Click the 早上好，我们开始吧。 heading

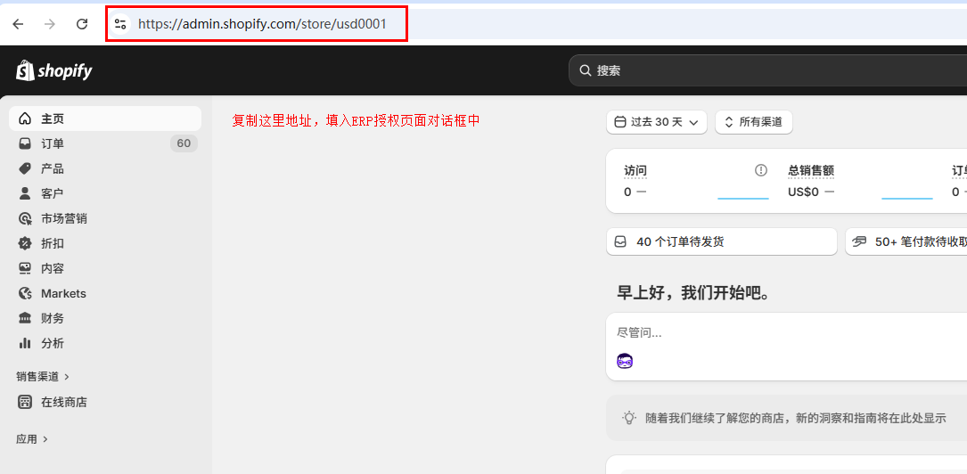coord(695,293)
